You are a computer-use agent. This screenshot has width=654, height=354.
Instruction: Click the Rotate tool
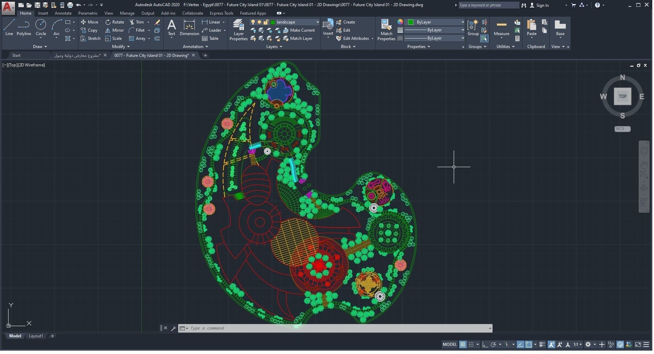point(114,22)
